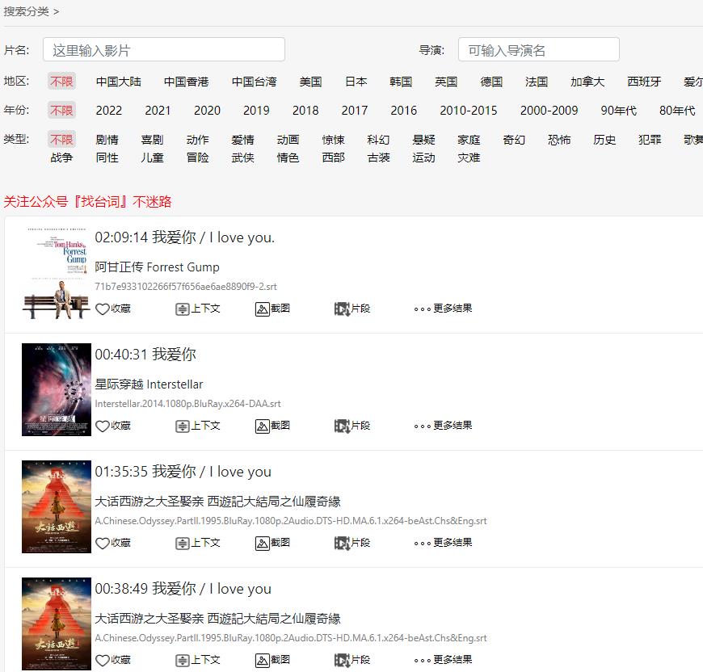
Task: Select 不限 in the 地区 filter row
Action: coord(62,82)
